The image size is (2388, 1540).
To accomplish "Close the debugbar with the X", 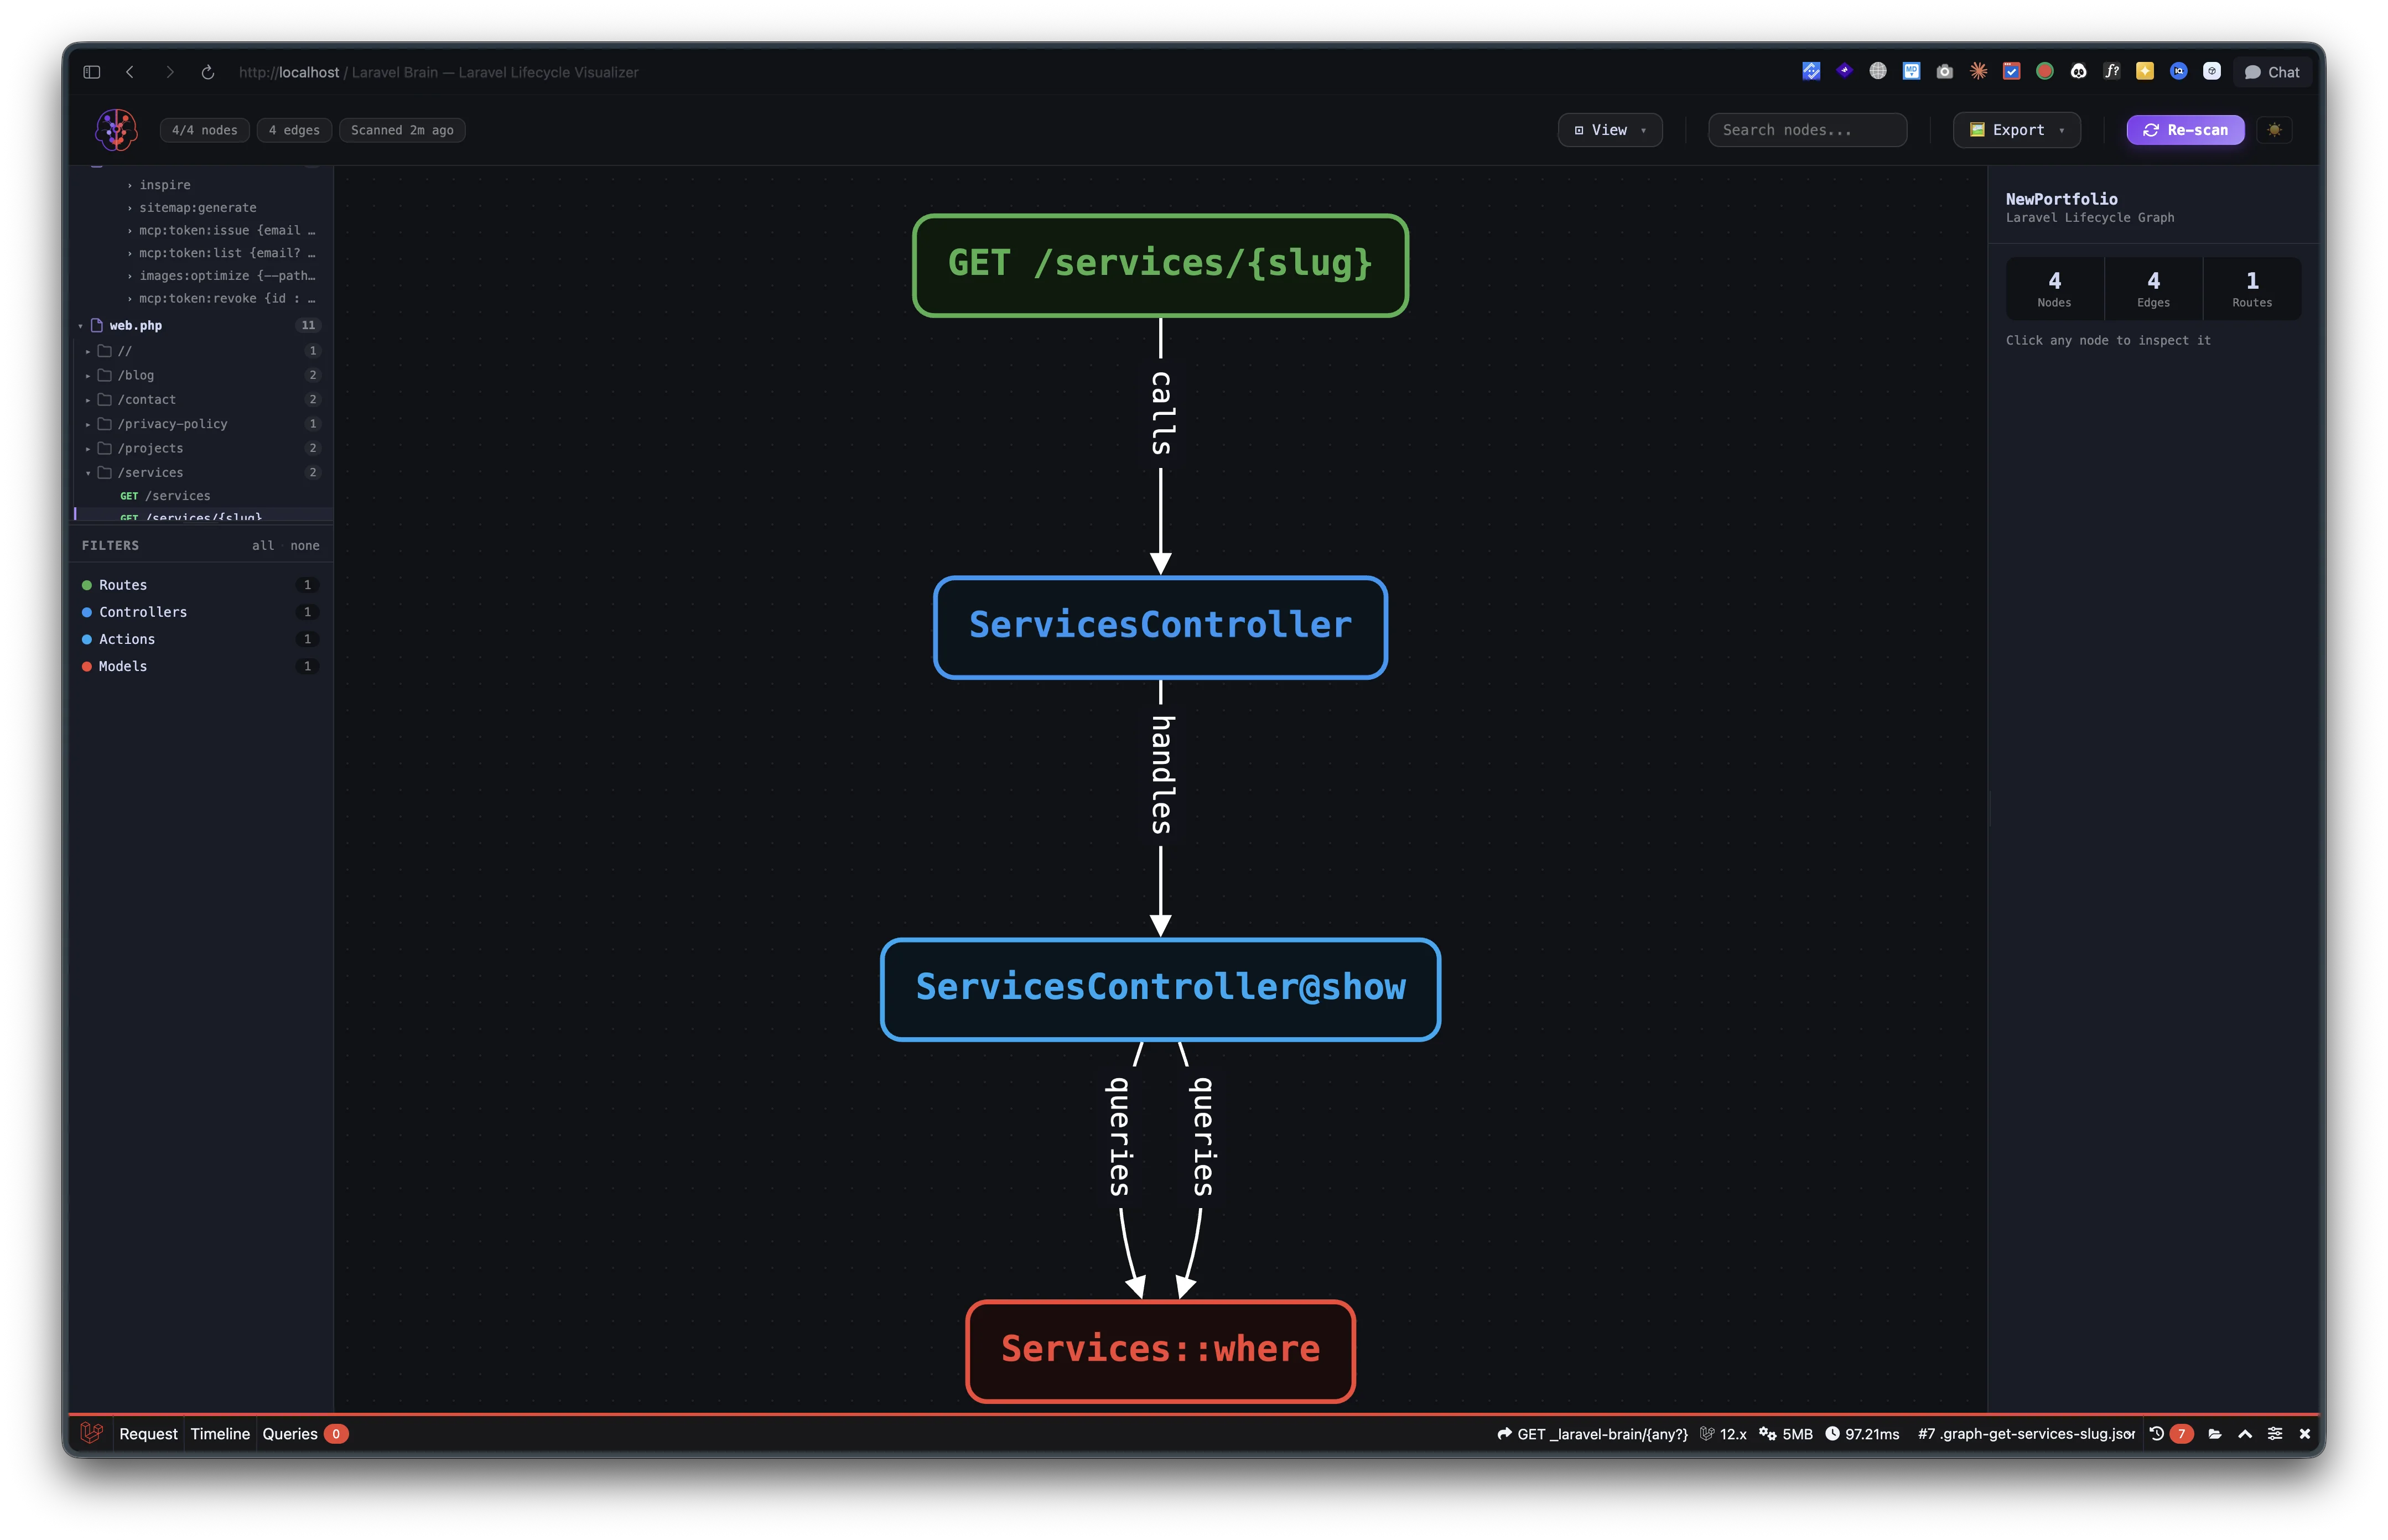I will pos(2305,1433).
